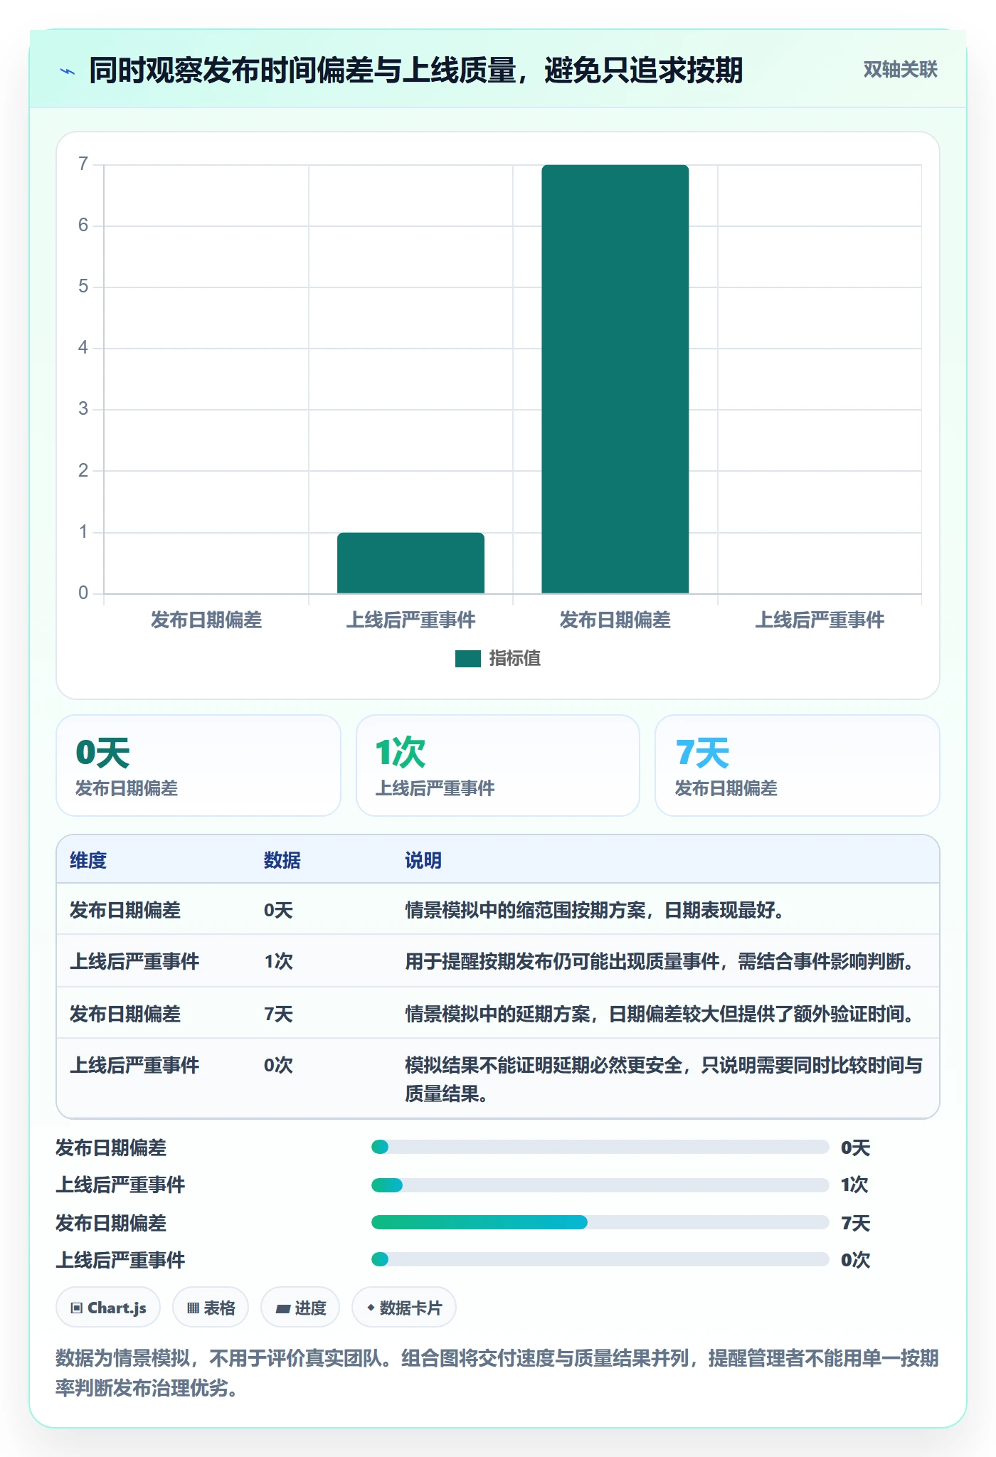Click the progress bar with value 1次
The height and width of the screenshot is (1457, 996).
tap(600, 1185)
